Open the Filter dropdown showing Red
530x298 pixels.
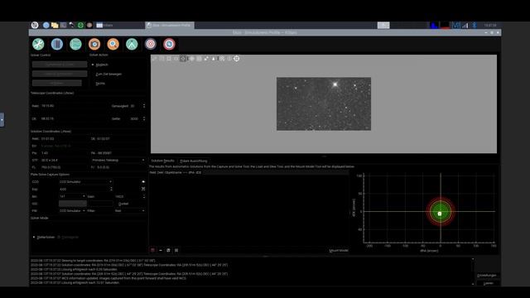click(x=130, y=211)
